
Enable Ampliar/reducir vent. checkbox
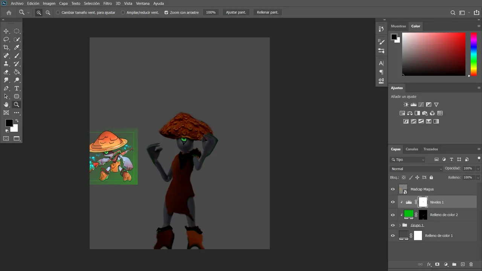123,12
